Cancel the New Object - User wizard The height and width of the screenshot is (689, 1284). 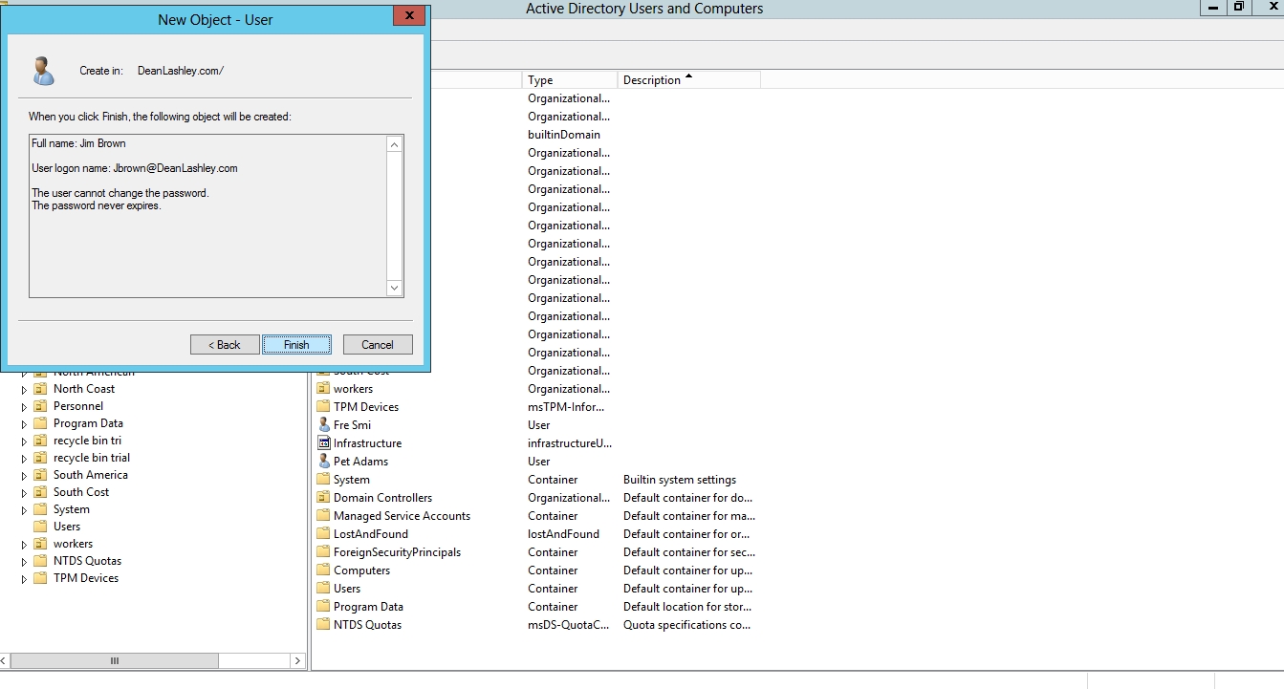378,345
